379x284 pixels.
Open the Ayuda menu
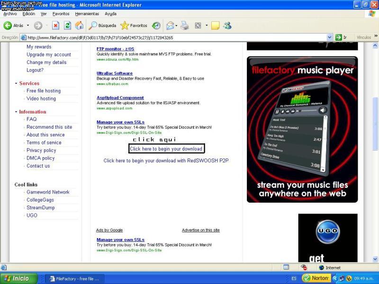[111, 14]
